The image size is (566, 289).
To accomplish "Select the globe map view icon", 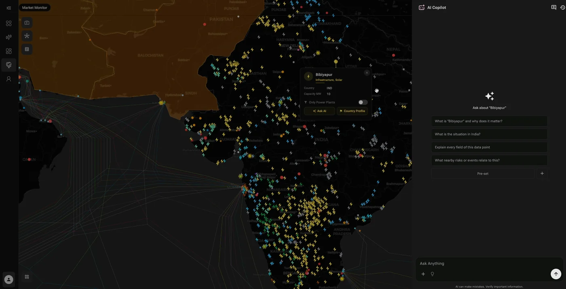I will 8,65.
